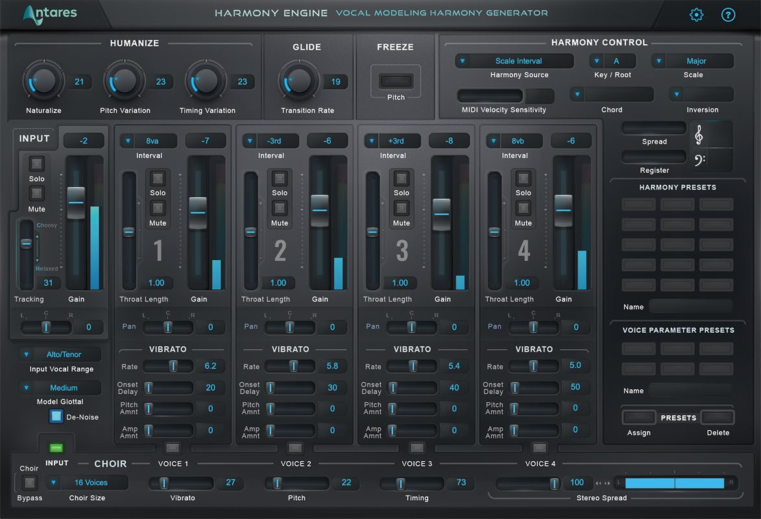
Task: Enable choir for Voice 4
Action: (x=539, y=447)
